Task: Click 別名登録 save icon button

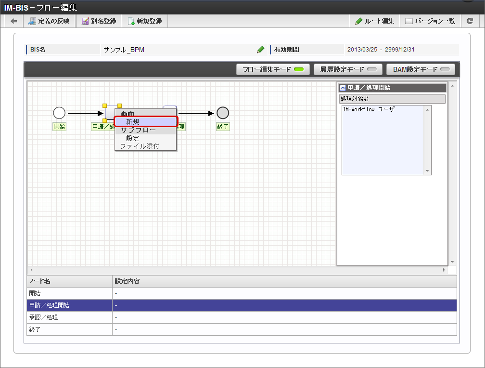Action: pyautogui.click(x=99, y=21)
